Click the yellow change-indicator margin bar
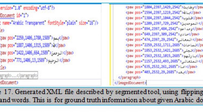The image size is (203, 112). (x=110, y=45)
